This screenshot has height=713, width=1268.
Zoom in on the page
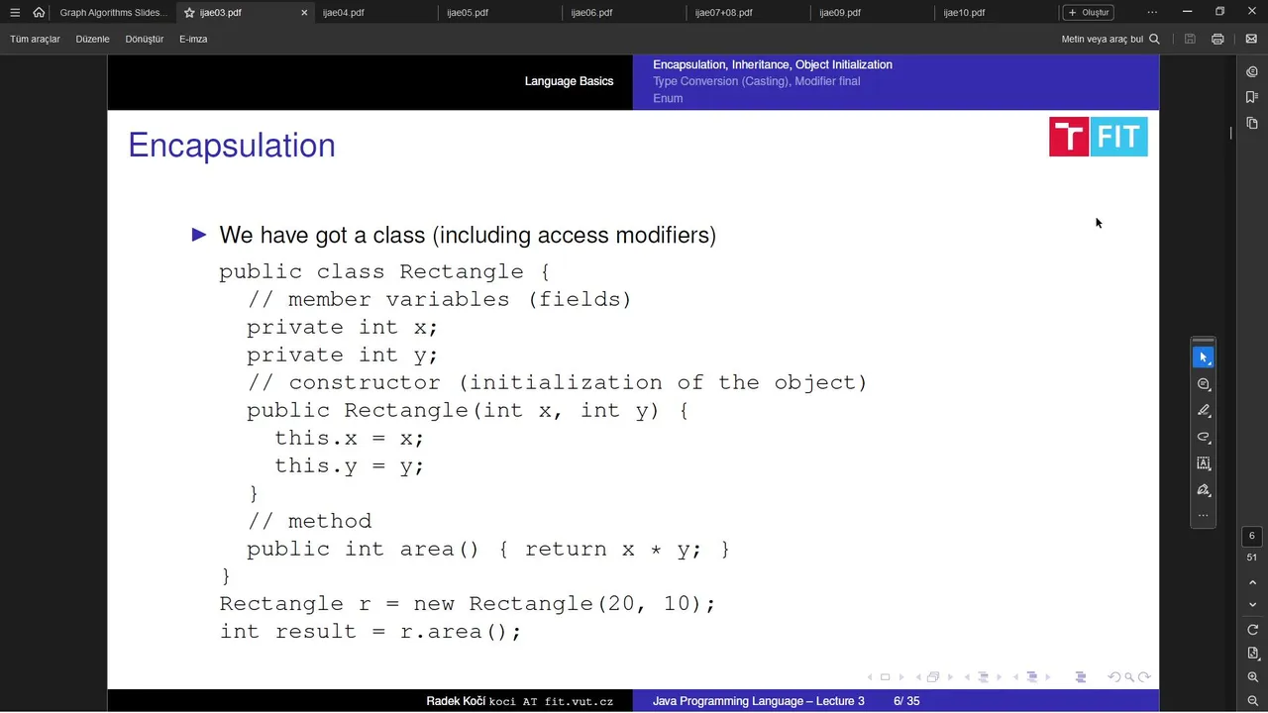1252,677
